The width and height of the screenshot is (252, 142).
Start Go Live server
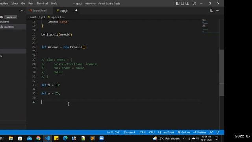point(184,133)
